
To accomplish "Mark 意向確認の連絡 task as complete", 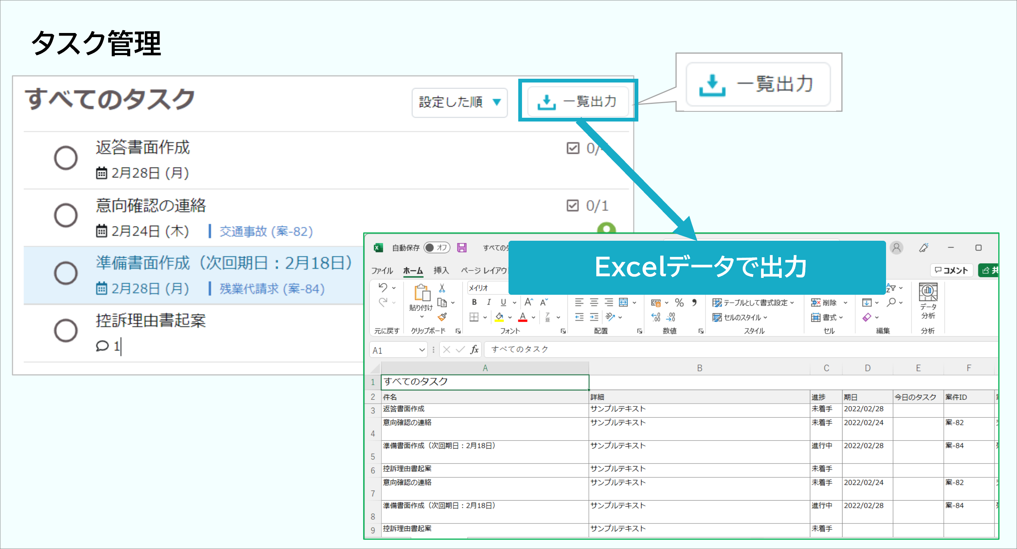I will (x=66, y=215).
